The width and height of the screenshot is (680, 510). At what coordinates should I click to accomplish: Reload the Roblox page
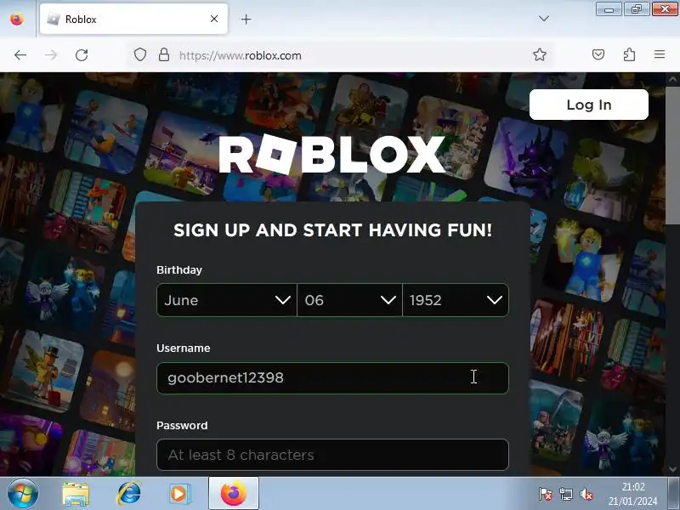82,55
